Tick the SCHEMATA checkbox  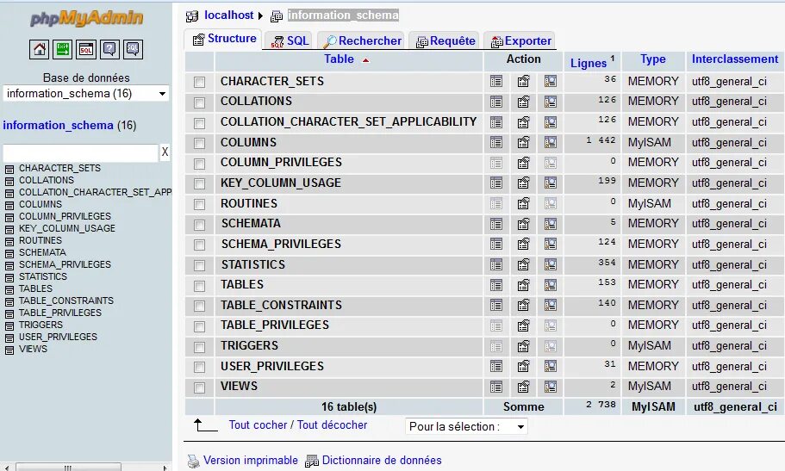click(199, 225)
